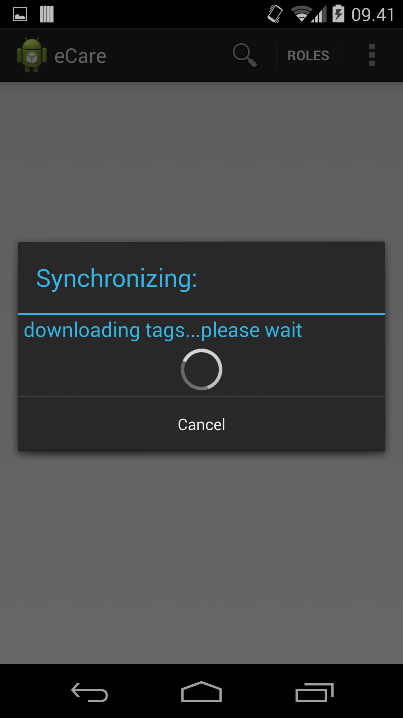Screen dimensions: 403x718
Task: Tap the picture notification icon
Action: pos(20,14)
